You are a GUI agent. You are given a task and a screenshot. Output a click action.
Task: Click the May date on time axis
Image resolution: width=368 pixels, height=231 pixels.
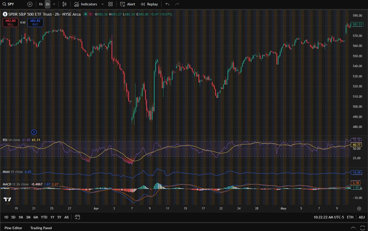pos(284,209)
